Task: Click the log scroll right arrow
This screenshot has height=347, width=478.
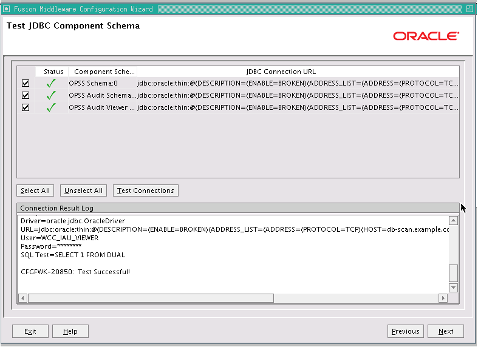Action: (443, 298)
